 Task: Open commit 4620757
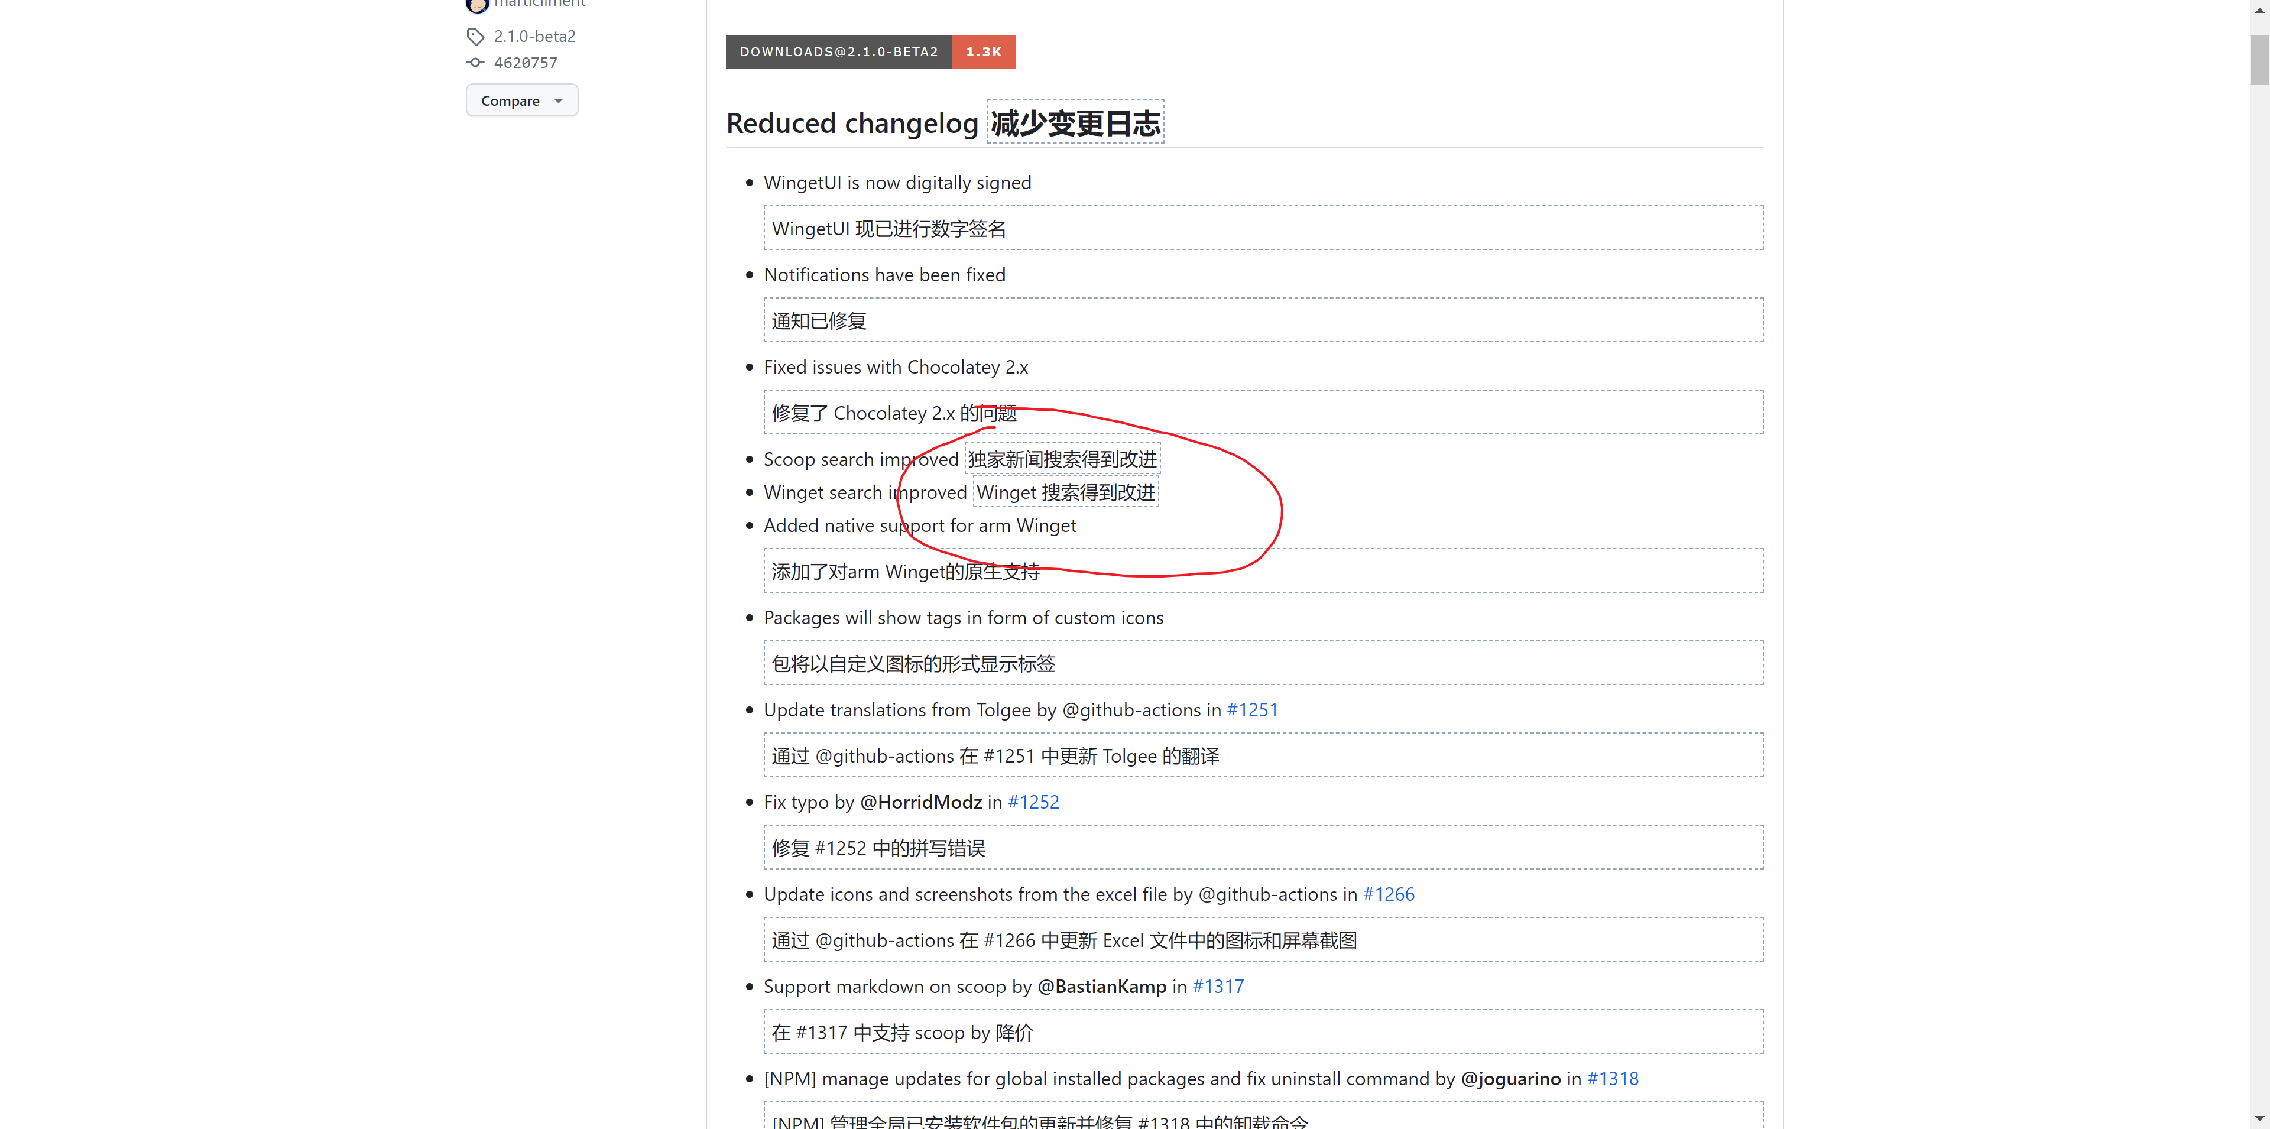coord(525,63)
